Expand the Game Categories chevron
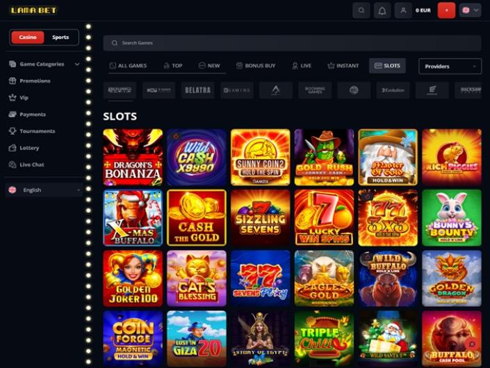 [x=77, y=65]
